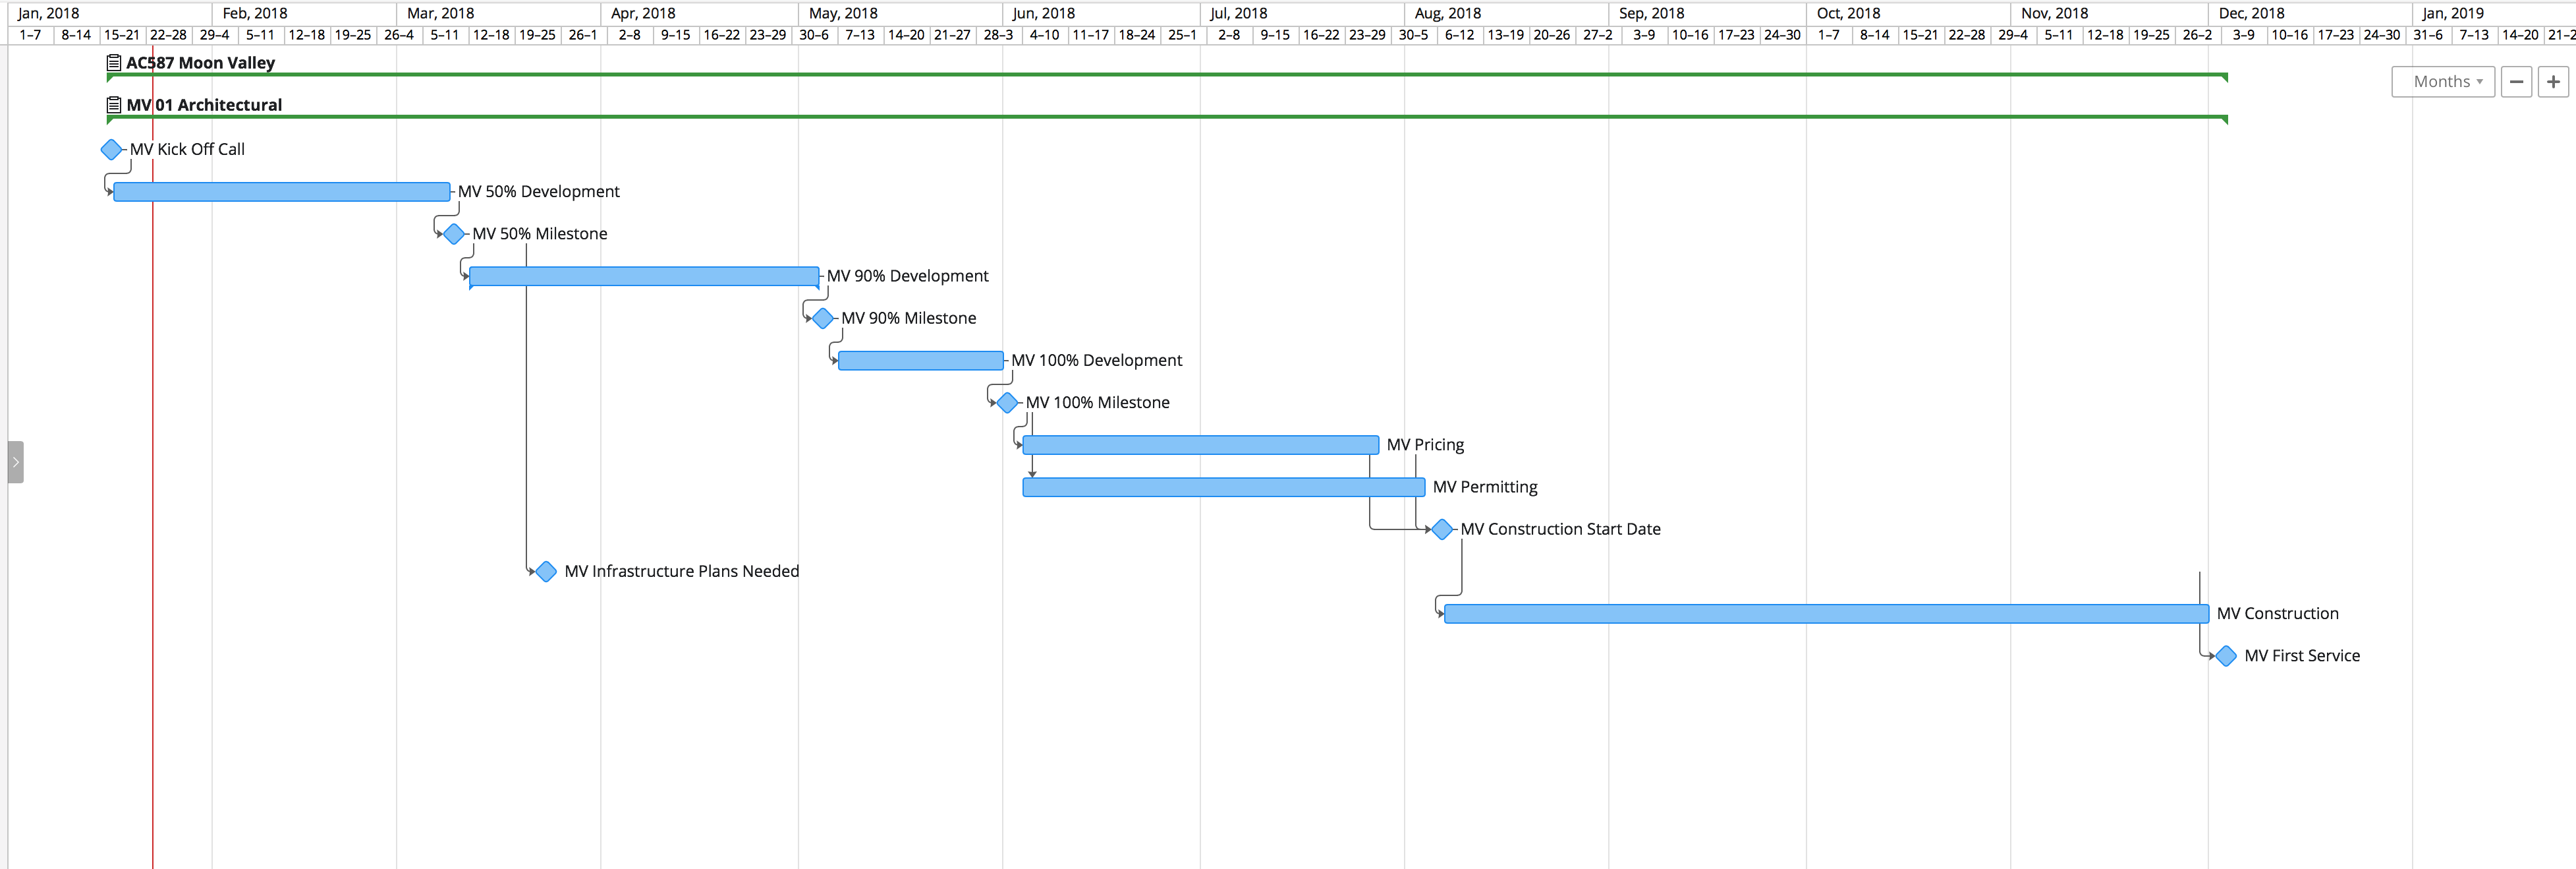Click the AC587 Moon Valley project icon
This screenshot has height=869, width=2576.
point(114,62)
